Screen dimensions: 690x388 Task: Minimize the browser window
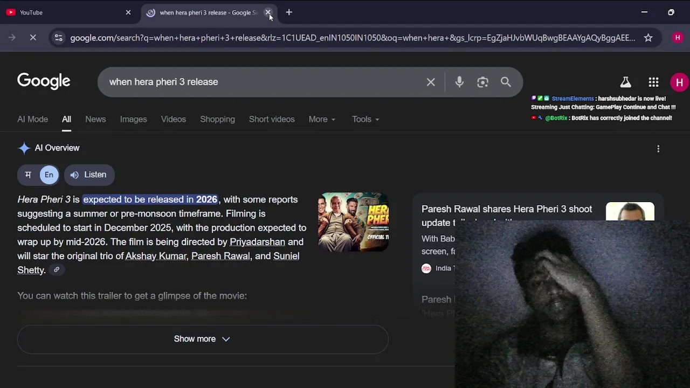(644, 12)
